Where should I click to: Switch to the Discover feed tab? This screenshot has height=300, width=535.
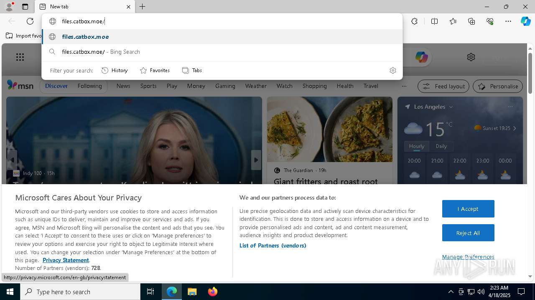pyautogui.click(x=56, y=86)
